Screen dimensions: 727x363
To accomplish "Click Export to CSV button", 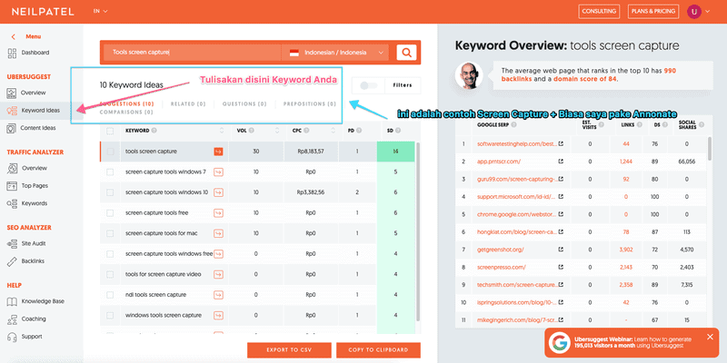I will pyautogui.click(x=289, y=350).
